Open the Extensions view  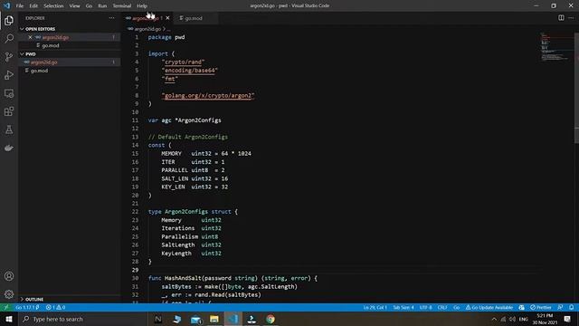pyautogui.click(x=9, y=111)
